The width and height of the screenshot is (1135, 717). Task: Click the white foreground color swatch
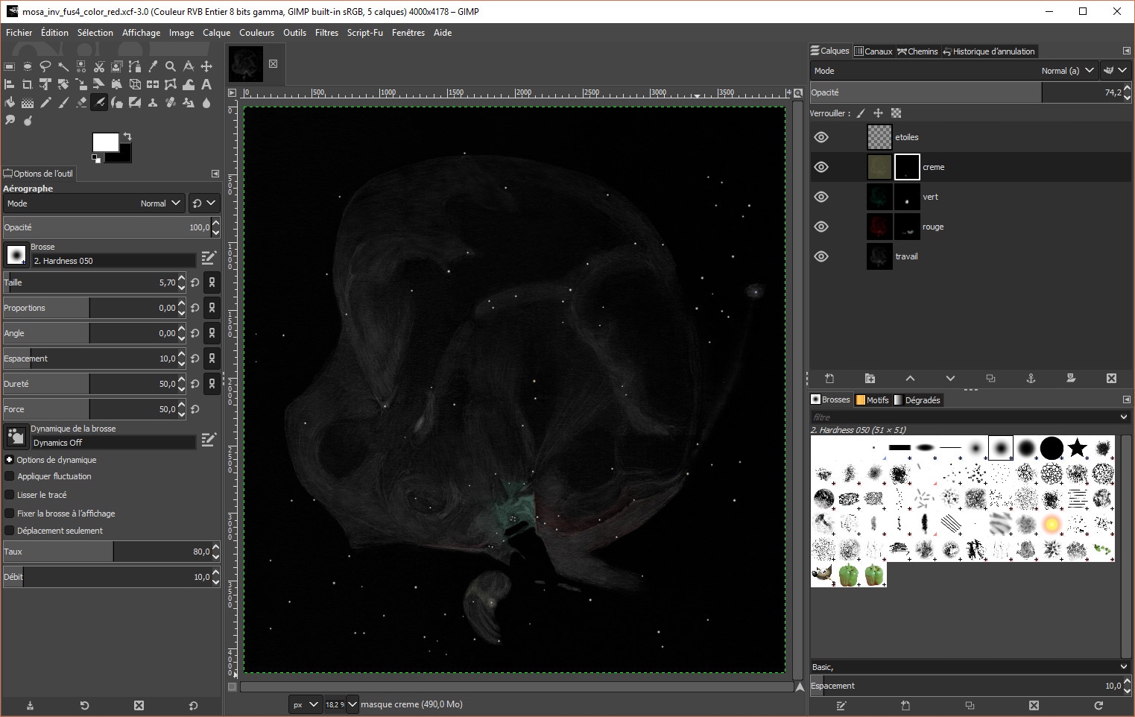tap(105, 142)
